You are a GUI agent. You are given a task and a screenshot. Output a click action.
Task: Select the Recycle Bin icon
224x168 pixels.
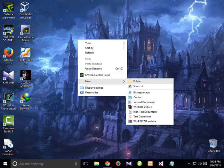coord(213,143)
